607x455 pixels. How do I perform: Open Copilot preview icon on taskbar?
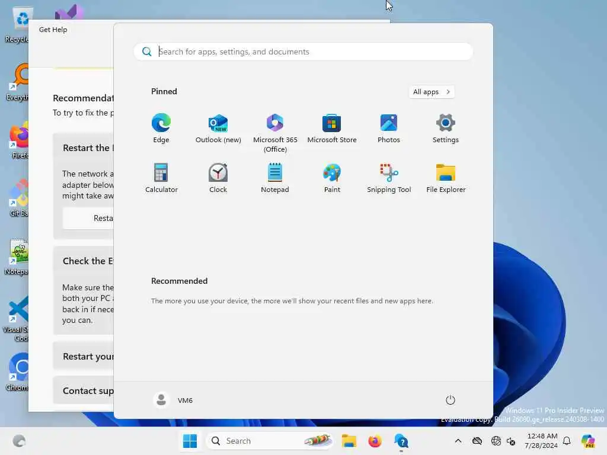pyautogui.click(x=587, y=441)
